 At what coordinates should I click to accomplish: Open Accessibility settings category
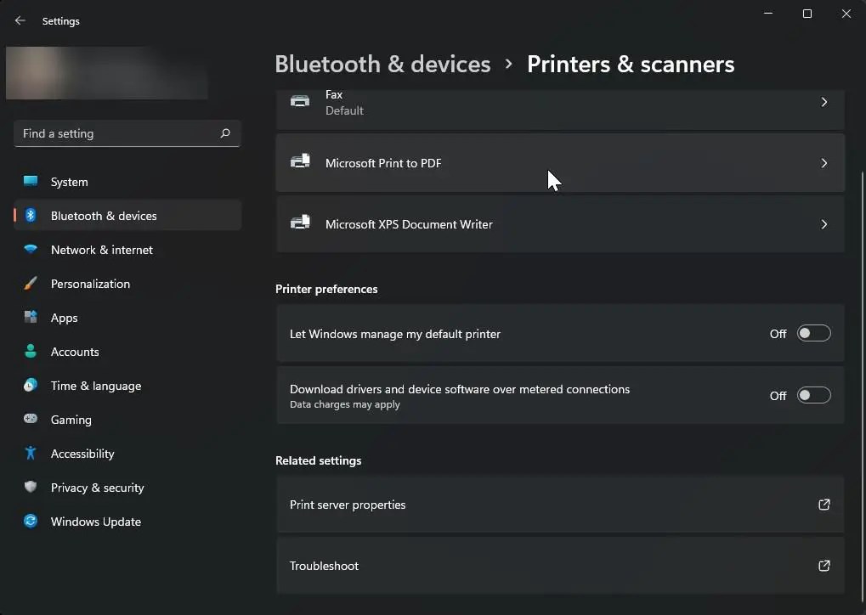127,454
